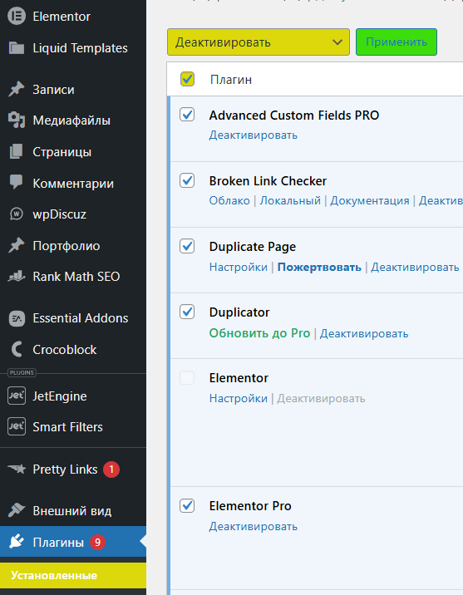Click Обновить до Pro link under Duplicator
Screen dimensions: 463x595
point(259,333)
